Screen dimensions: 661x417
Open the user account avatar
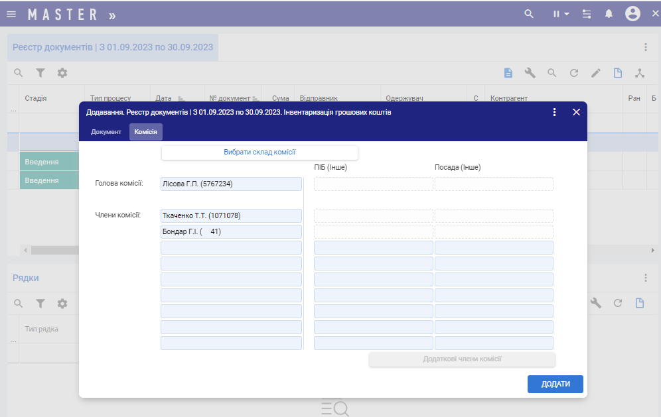pyautogui.click(x=632, y=14)
